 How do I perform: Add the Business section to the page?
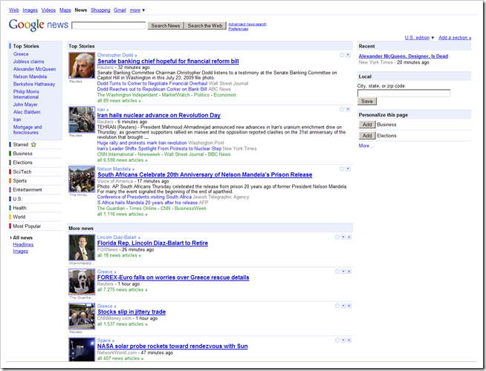pos(367,125)
